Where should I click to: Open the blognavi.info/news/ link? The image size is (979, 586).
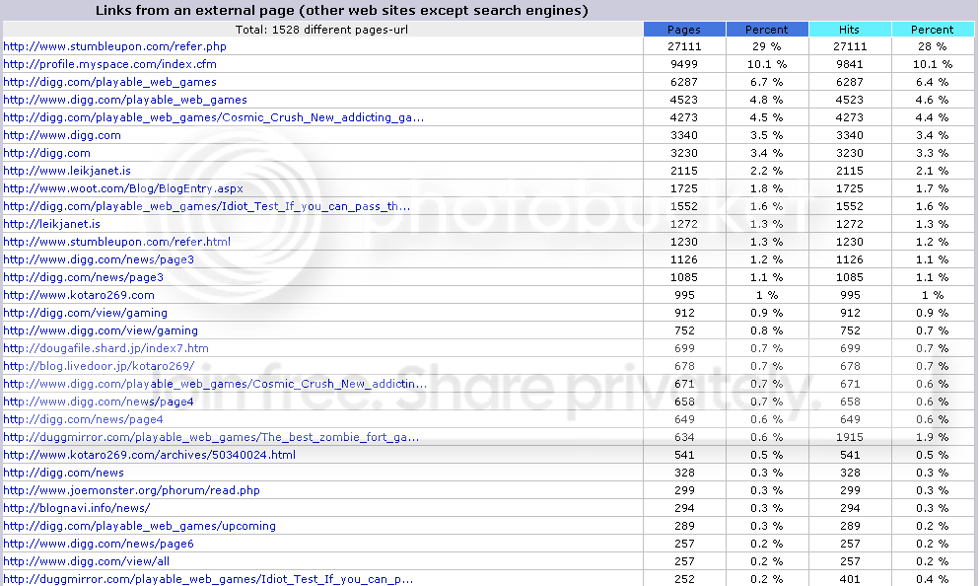pos(77,508)
